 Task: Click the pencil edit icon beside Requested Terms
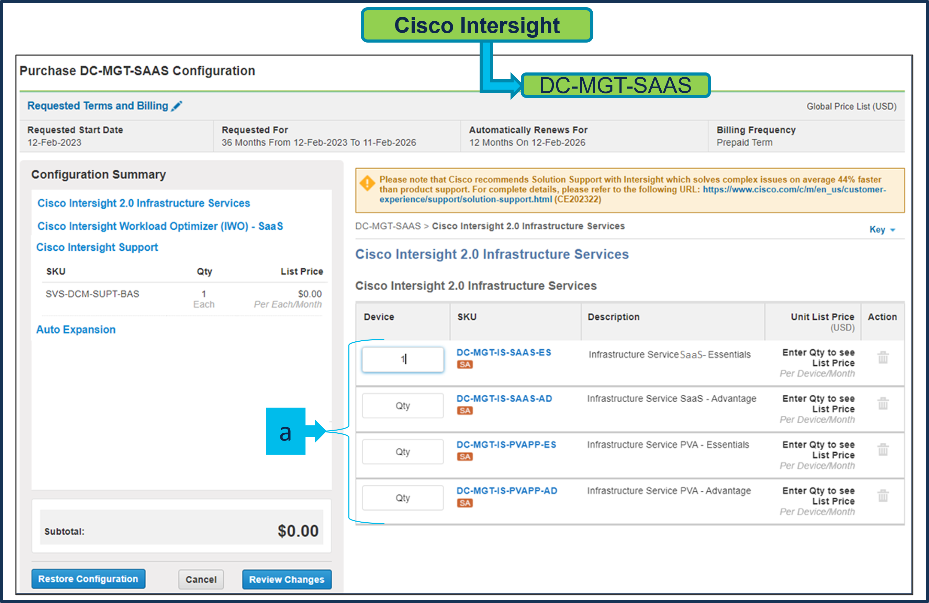click(177, 106)
